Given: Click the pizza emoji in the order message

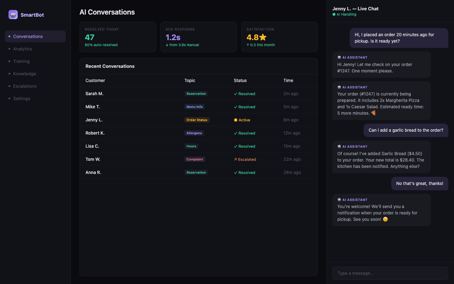Looking at the screenshot, I should [373, 113].
